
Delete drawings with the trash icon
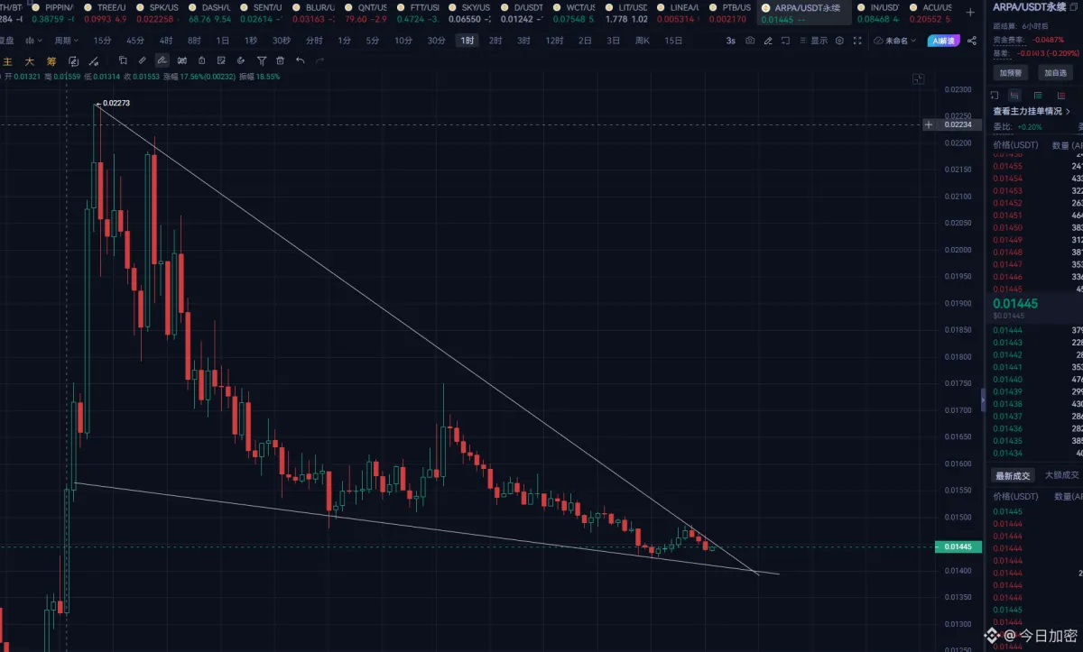[280, 60]
